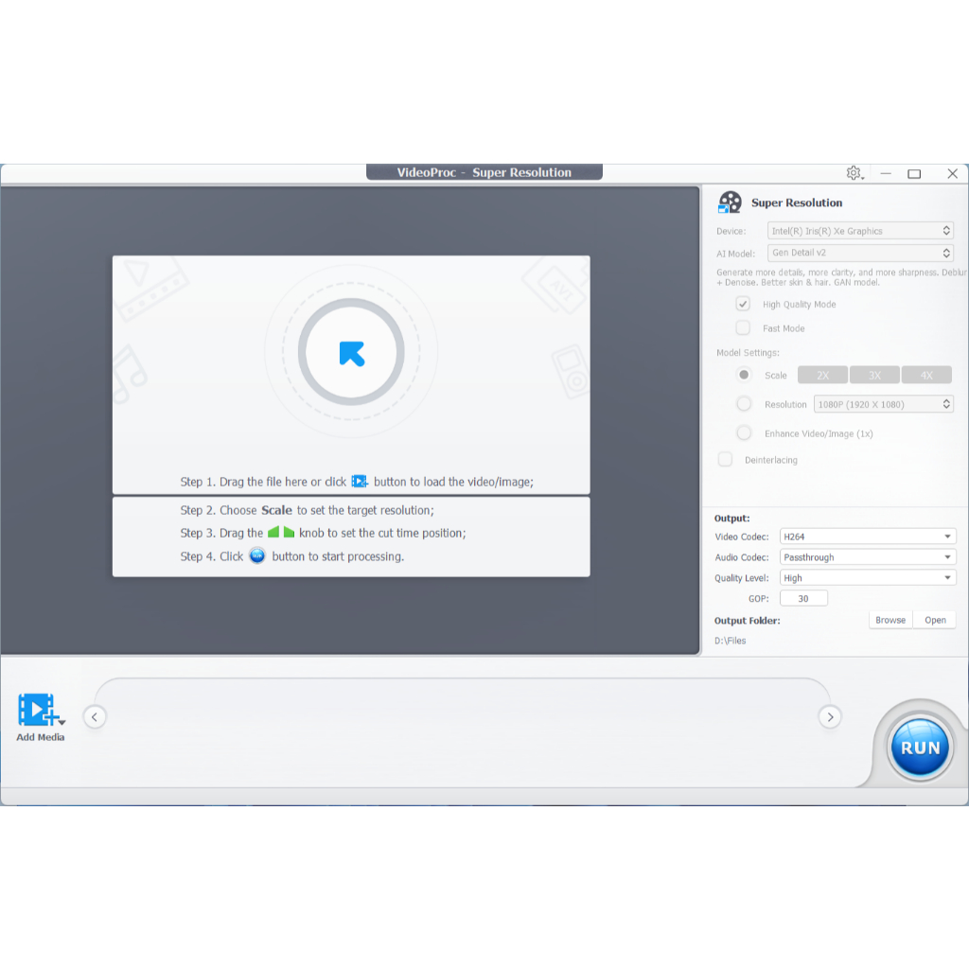Viewport: 969px width, 969px height.
Task: Click the blue arrow drop zone icon
Action: [351, 354]
